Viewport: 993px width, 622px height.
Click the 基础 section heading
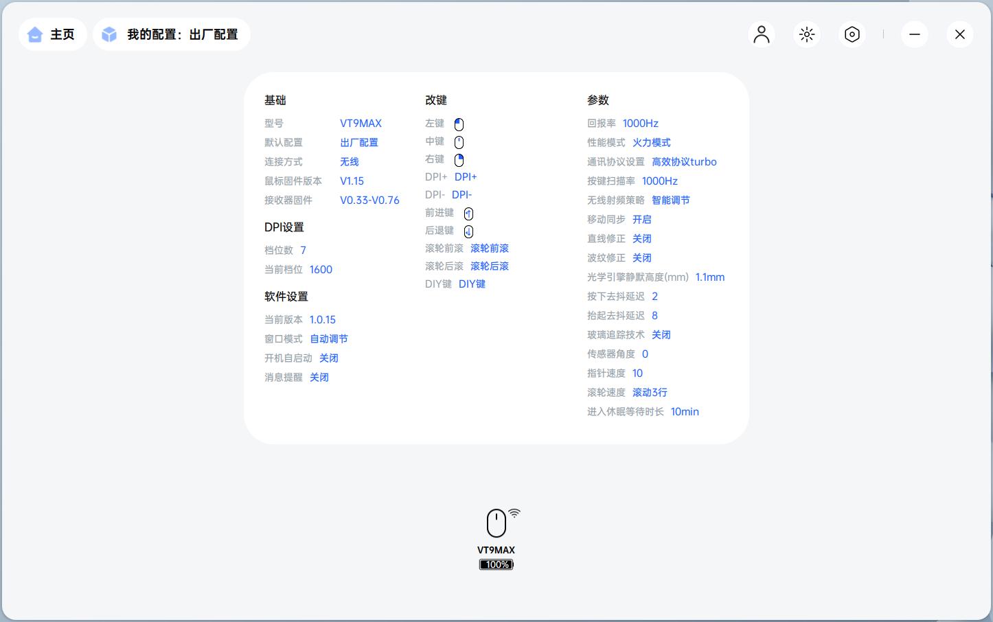[x=275, y=100]
